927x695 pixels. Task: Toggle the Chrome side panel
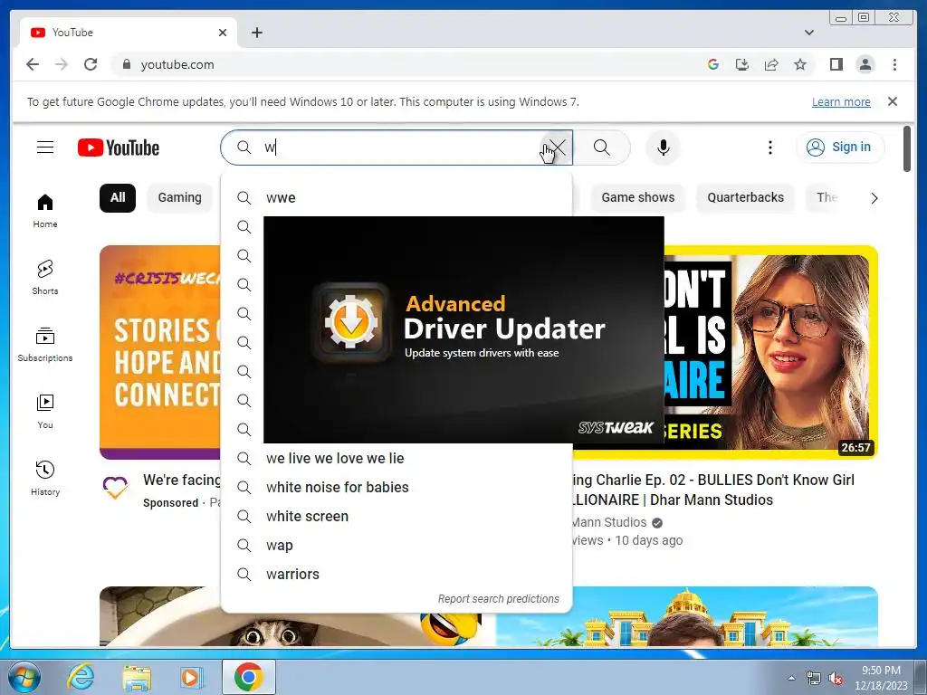tap(836, 64)
